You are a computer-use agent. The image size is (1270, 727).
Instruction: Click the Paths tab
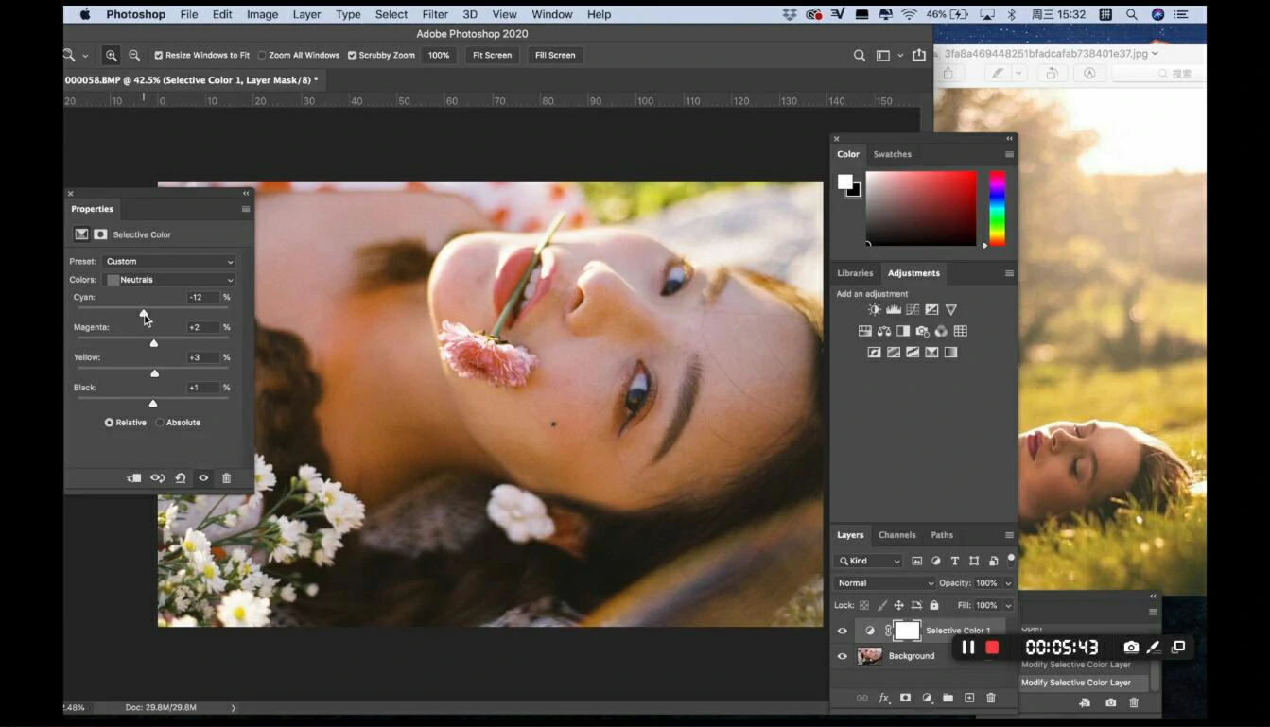(x=942, y=535)
